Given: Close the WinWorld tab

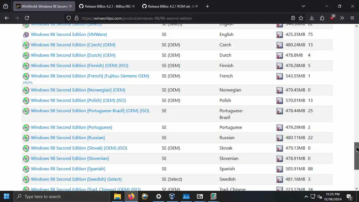Looking at the screenshot, I should (70, 6).
